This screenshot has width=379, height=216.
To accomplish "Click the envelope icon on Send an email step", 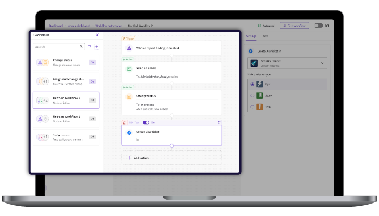I will tap(129, 68).
